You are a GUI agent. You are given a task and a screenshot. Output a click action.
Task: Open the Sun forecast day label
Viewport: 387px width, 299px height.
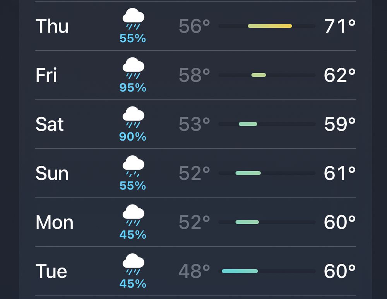point(52,173)
